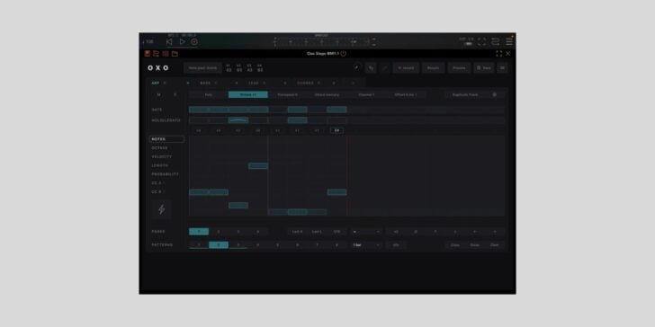Click the Save button
This screenshot has width=655, height=327.
tap(484, 68)
